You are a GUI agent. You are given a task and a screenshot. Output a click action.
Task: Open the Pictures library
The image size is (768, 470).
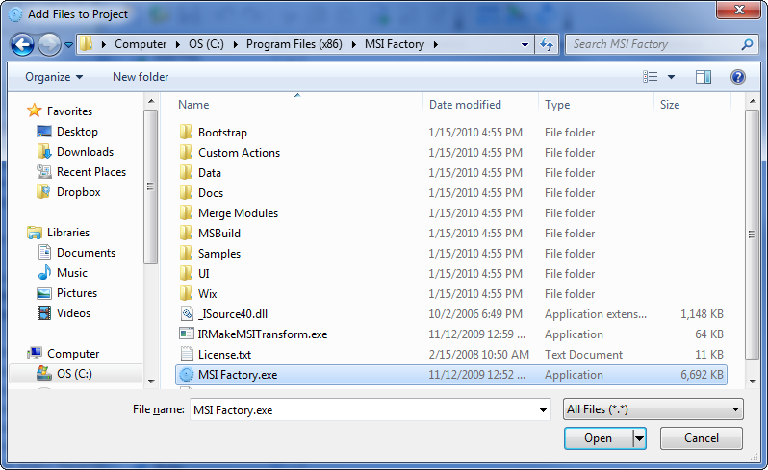coord(77,293)
